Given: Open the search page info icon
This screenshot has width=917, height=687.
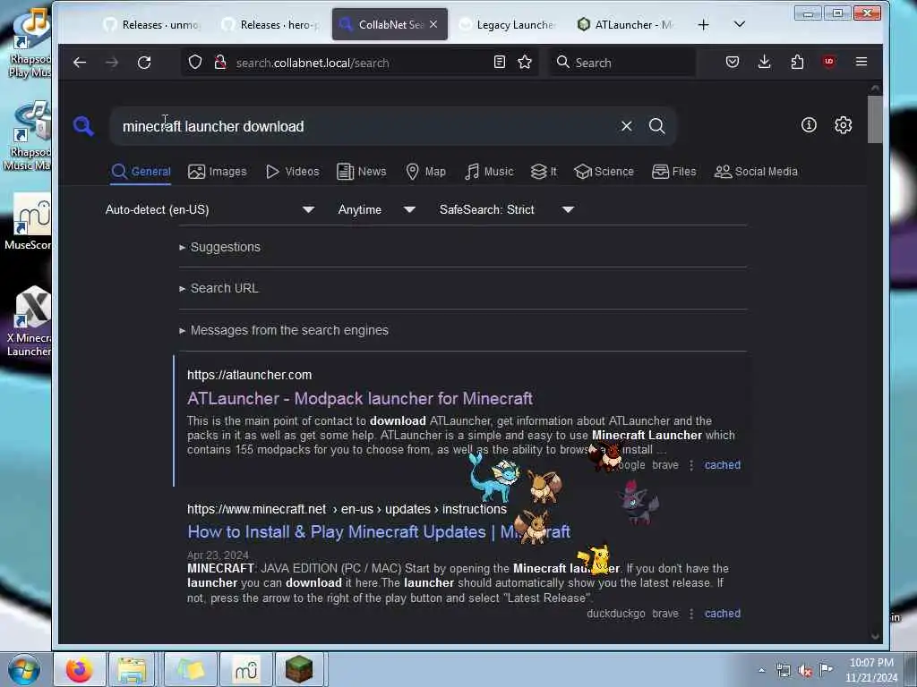Looking at the screenshot, I should (x=809, y=125).
